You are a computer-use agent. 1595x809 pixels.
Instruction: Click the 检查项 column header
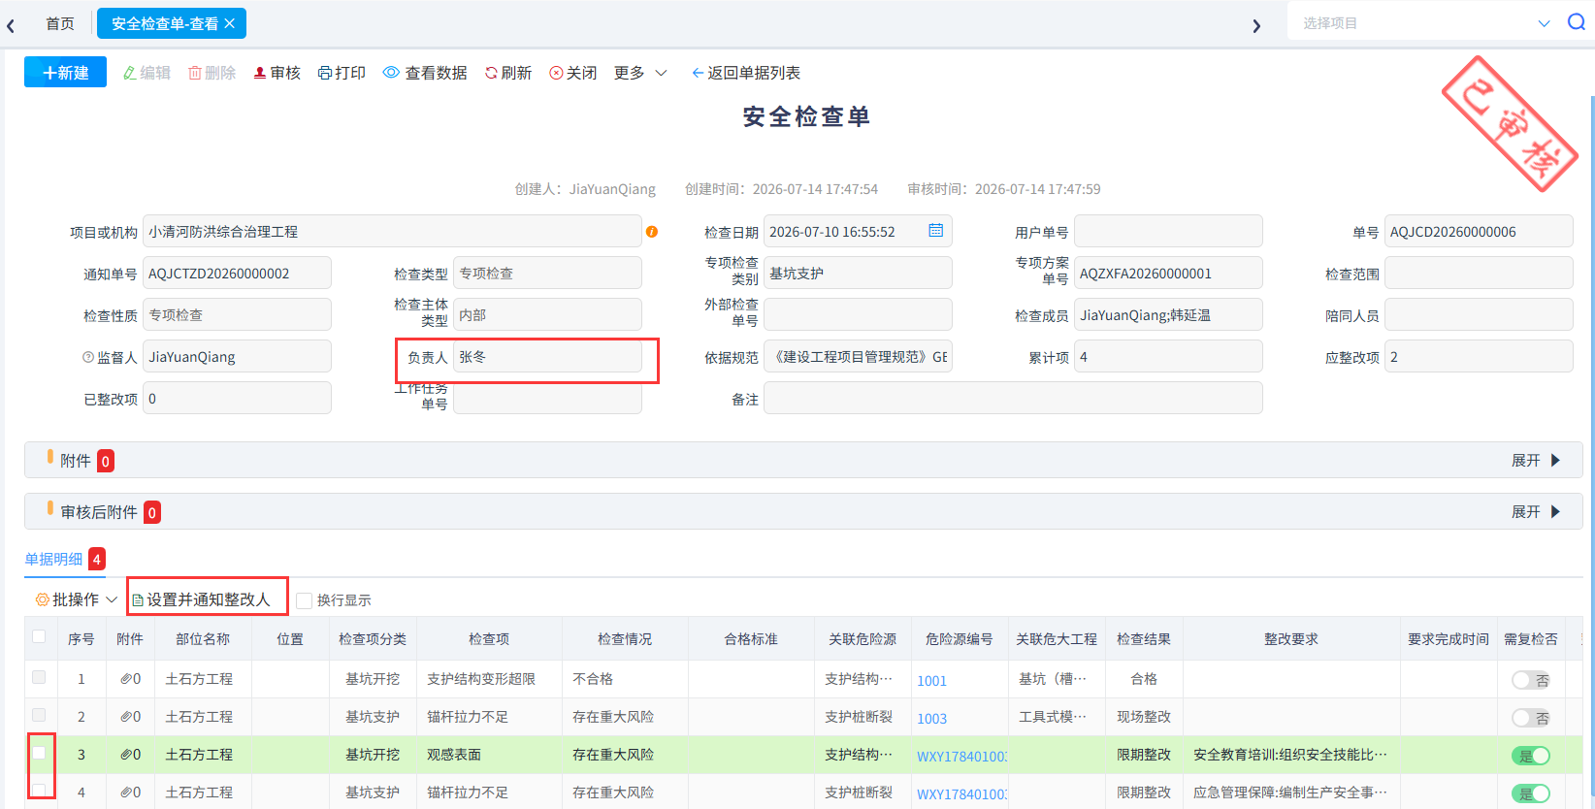[489, 639]
